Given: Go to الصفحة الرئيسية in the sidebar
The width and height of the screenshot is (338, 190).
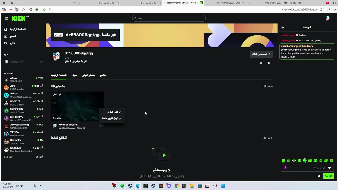Looking at the screenshot, I should 15,29.
